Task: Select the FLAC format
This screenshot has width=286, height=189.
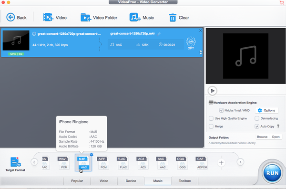Action: coord(123,163)
